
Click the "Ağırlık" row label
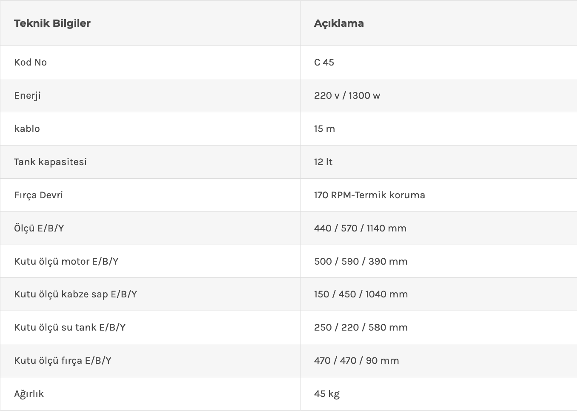pos(29,394)
